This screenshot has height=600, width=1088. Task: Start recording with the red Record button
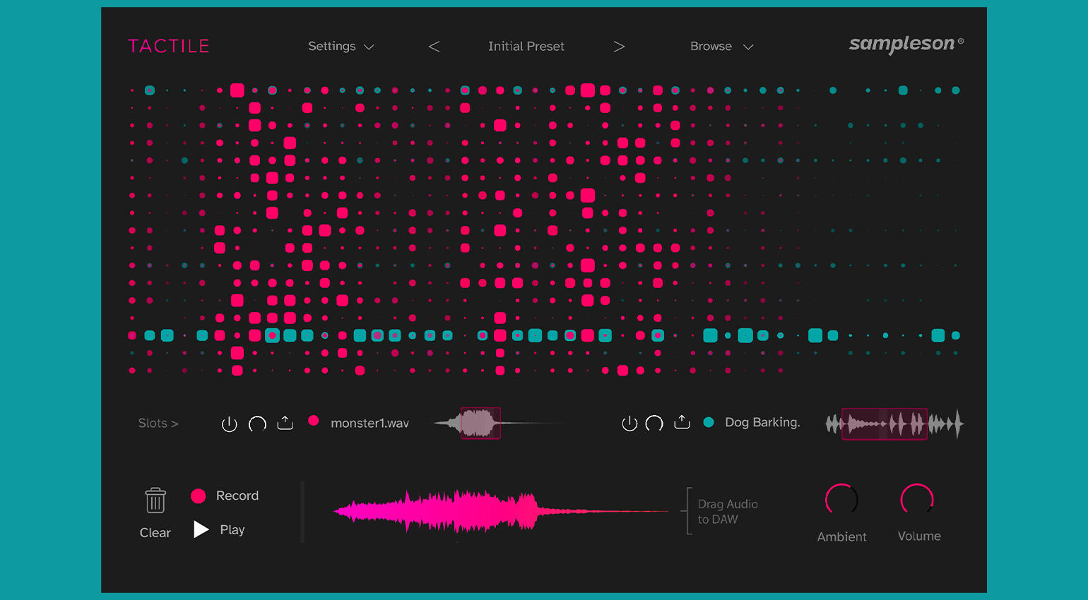[x=199, y=496]
